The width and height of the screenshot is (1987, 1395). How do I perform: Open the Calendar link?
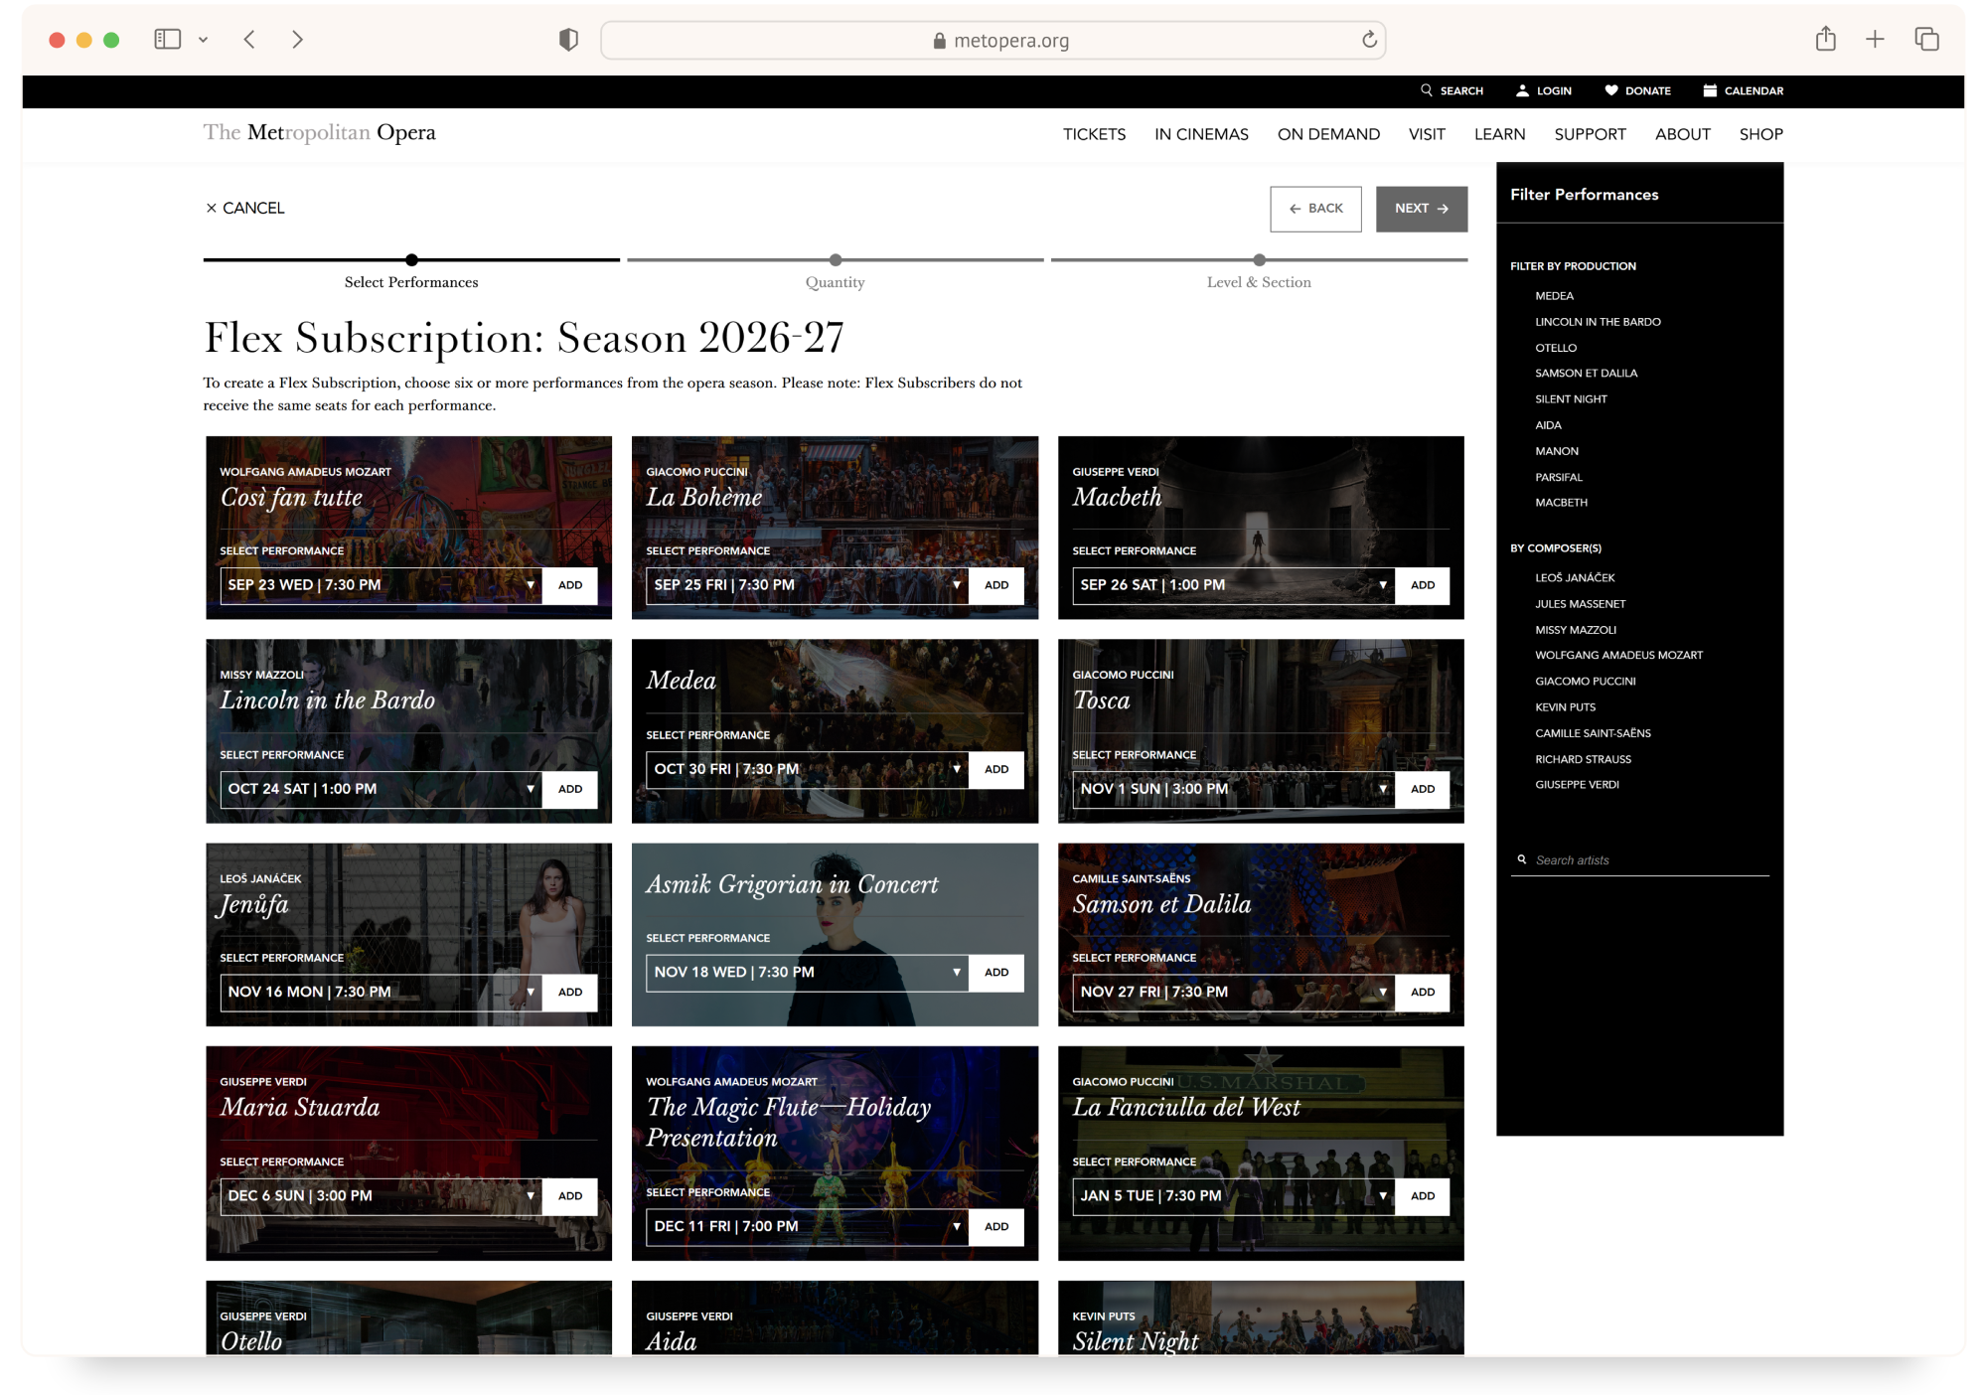point(1744,90)
